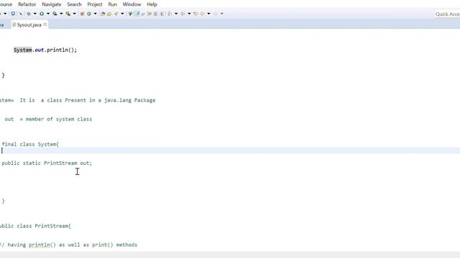460x258 pixels.
Task: Open the Navigate menu
Action: 52,4
